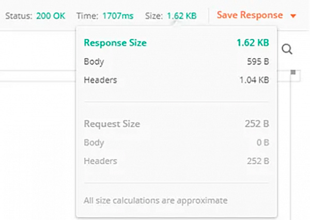Click the 0 B request body value
The width and height of the screenshot is (310, 220).
262,143
